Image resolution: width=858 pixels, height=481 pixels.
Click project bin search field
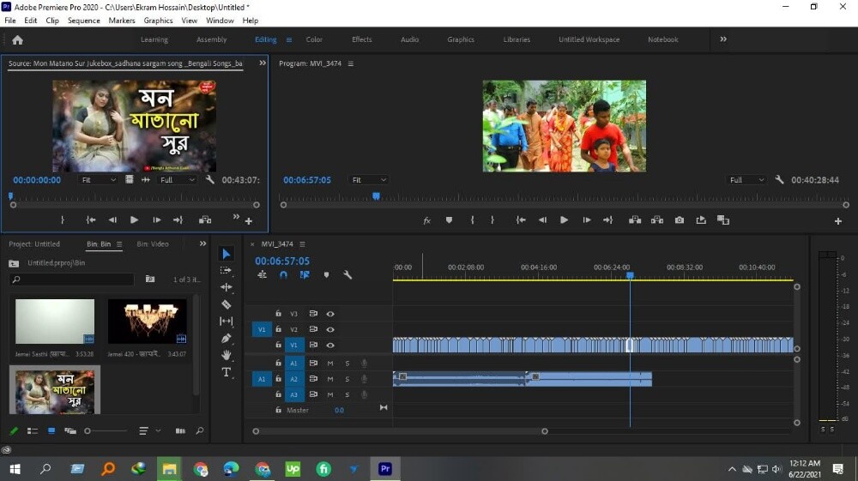[x=72, y=280]
